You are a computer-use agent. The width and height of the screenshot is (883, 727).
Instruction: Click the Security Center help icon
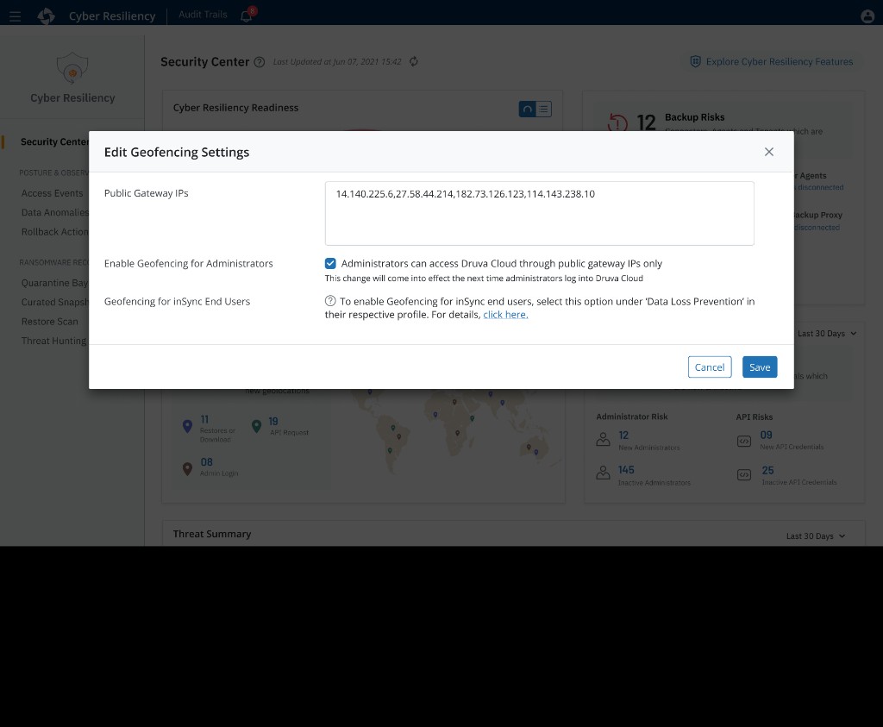pos(259,62)
